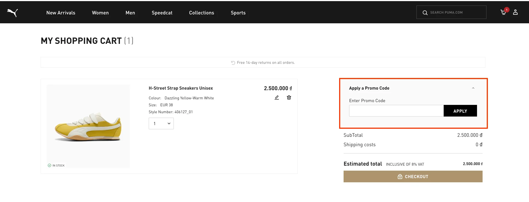
Task: Click the Puma logo icon
Action: 13,13
